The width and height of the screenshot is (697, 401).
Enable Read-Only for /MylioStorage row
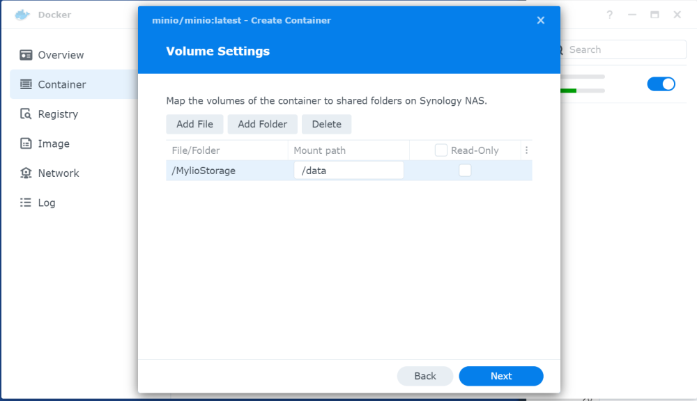tap(465, 171)
